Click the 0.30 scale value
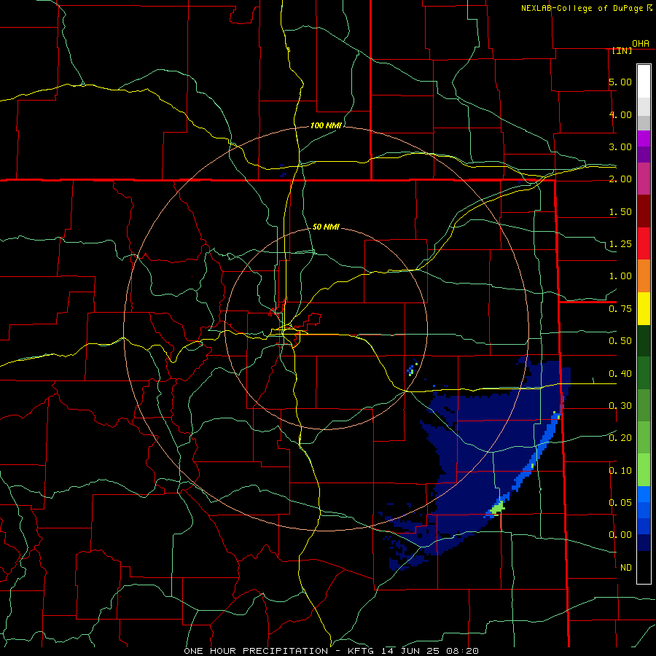The image size is (656, 656). tap(620, 406)
